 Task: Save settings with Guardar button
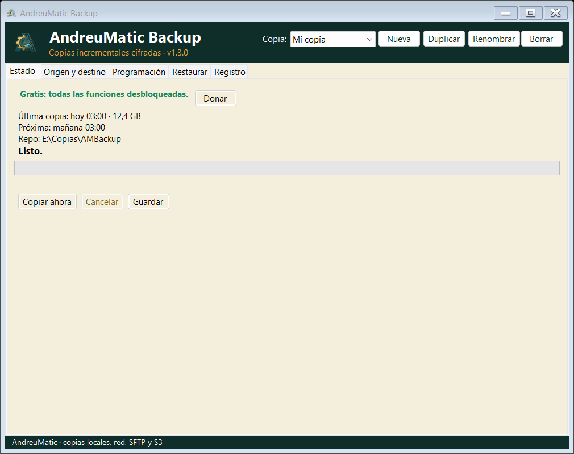(148, 202)
